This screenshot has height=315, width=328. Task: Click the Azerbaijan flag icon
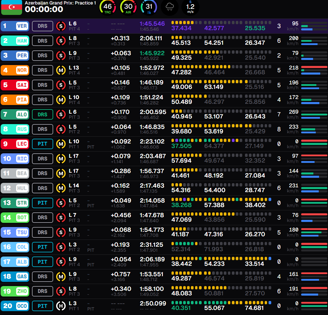(12, 7)
